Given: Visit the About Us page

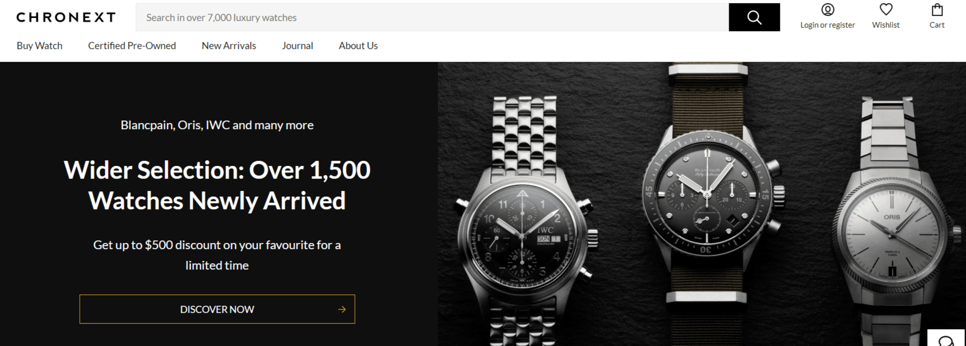Looking at the screenshot, I should tap(357, 45).
